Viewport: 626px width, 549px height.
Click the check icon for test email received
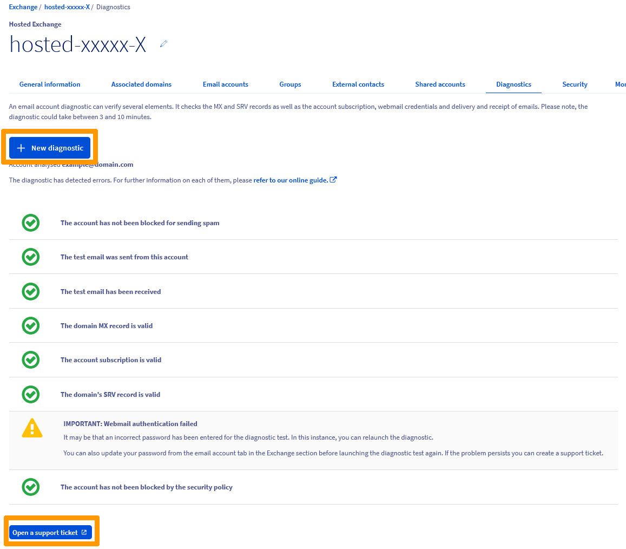point(31,291)
